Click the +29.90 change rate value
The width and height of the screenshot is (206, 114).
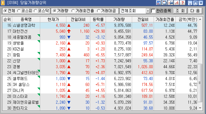tap(99, 31)
